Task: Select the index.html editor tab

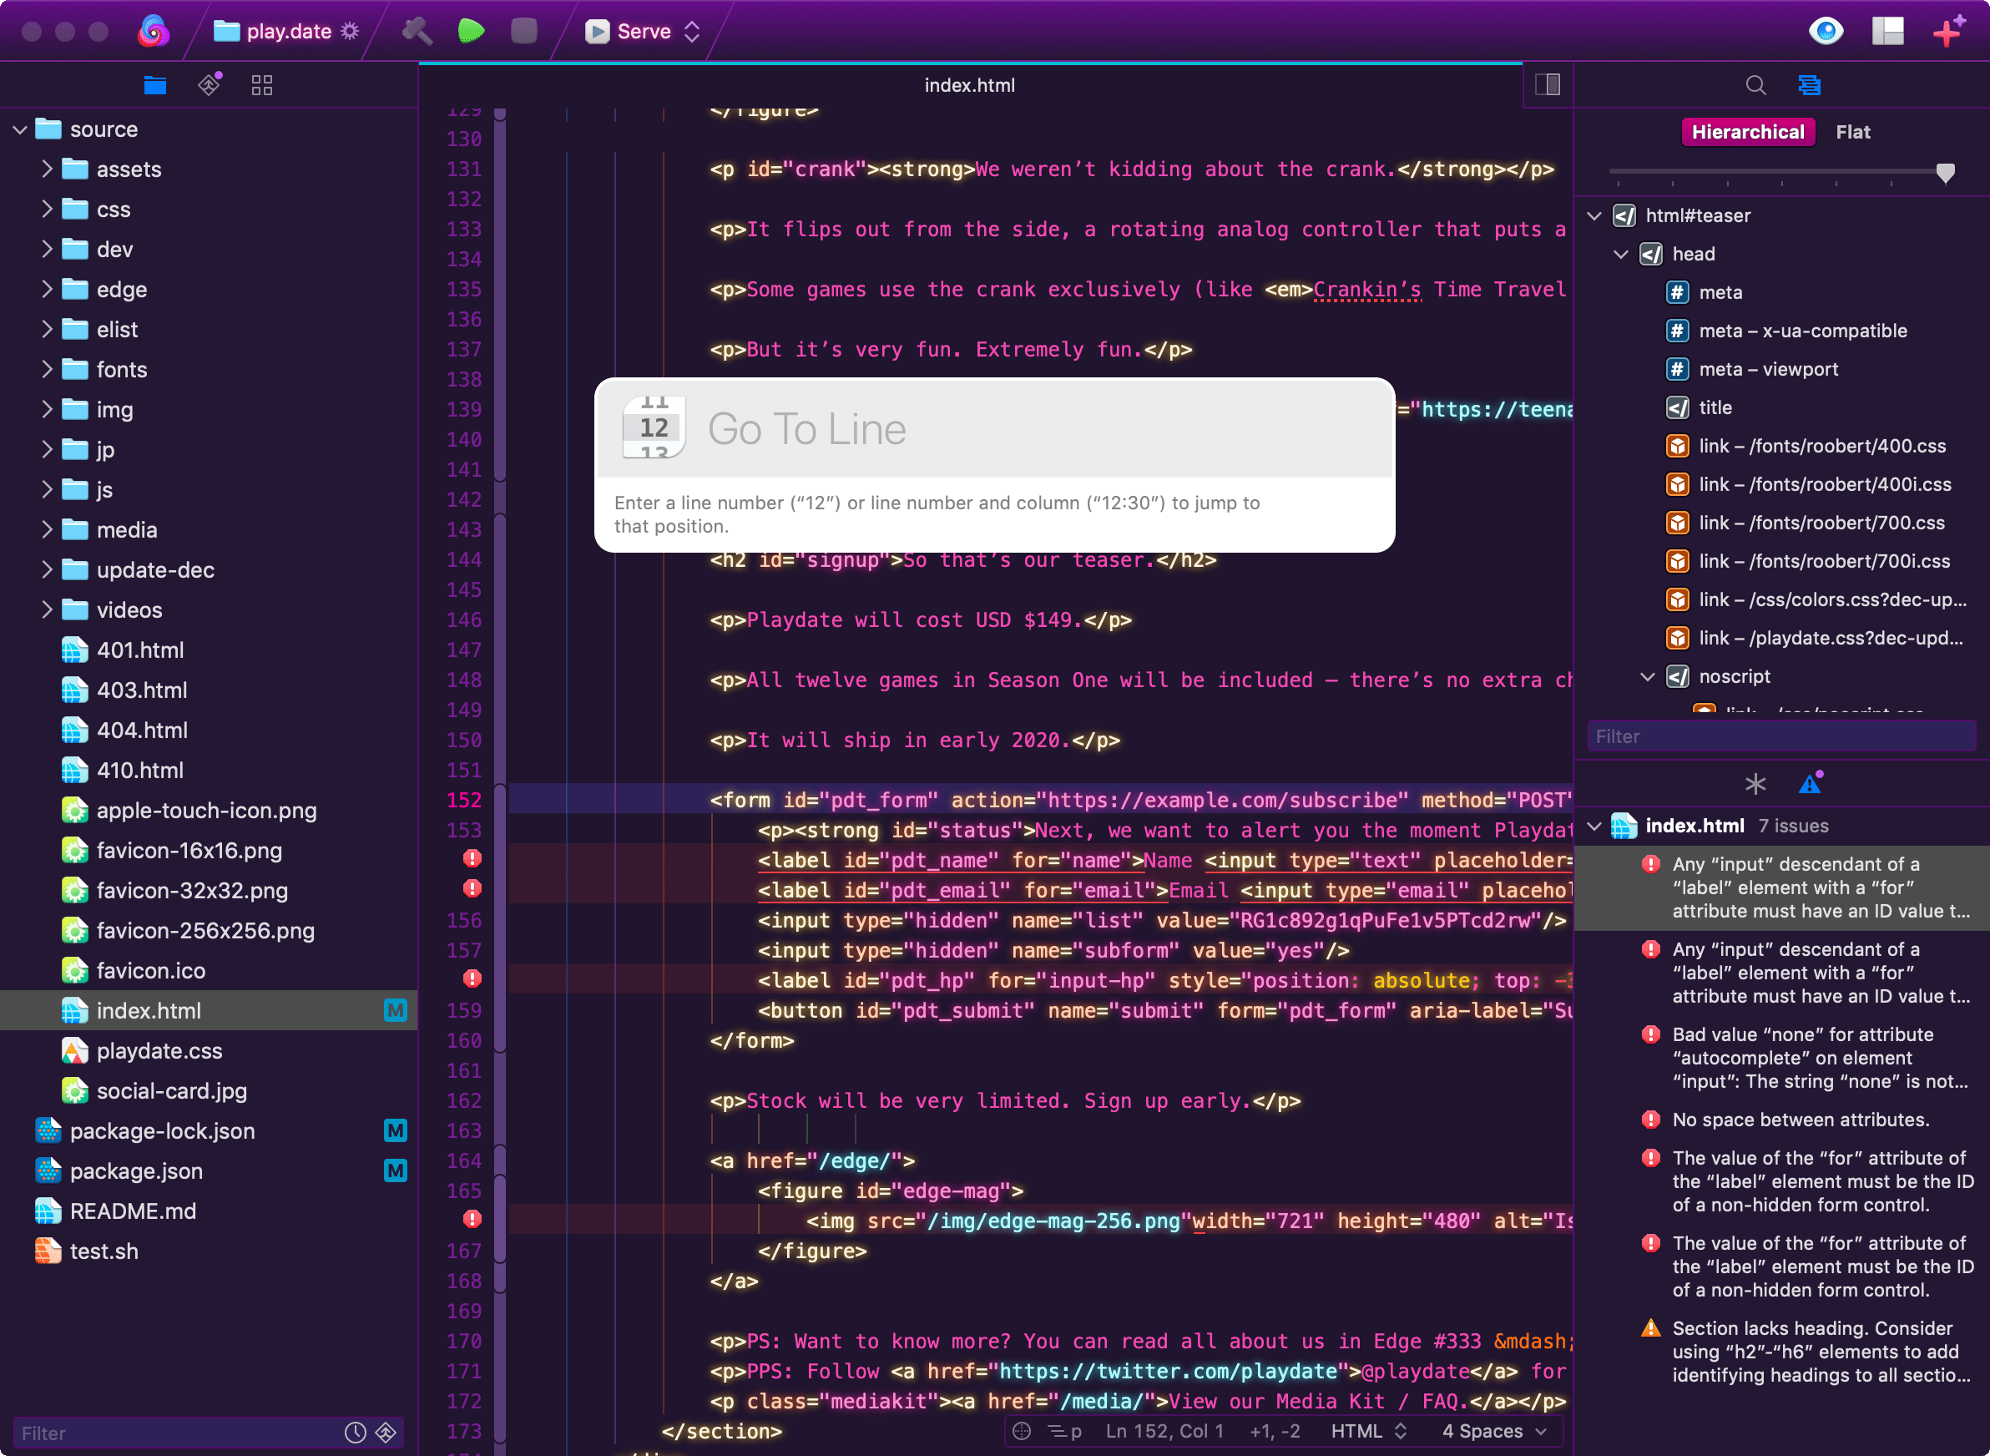Action: tap(969, 85)
